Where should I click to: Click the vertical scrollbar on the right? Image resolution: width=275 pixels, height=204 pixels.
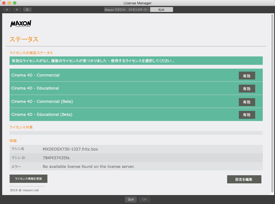(x=272, y=103)
